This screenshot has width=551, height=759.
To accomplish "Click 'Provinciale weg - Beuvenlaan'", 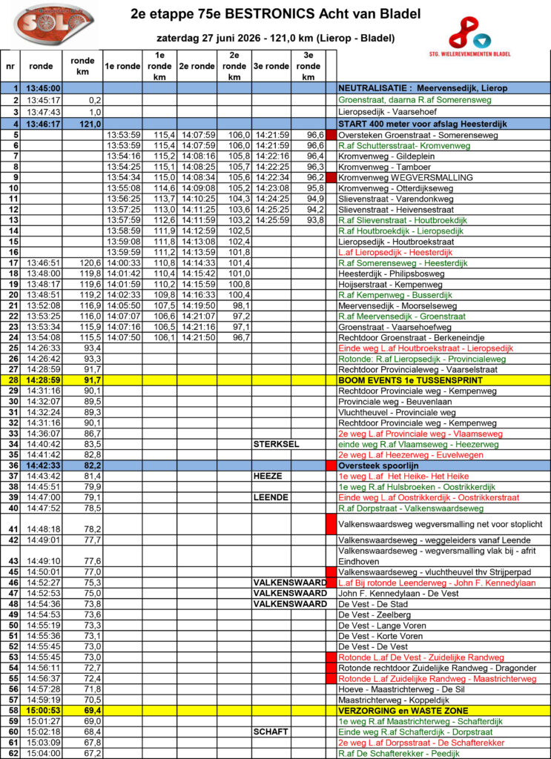I will (x=395, y=402).
